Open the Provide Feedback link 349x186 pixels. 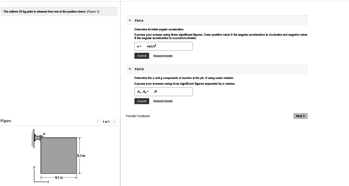point(138,116)
